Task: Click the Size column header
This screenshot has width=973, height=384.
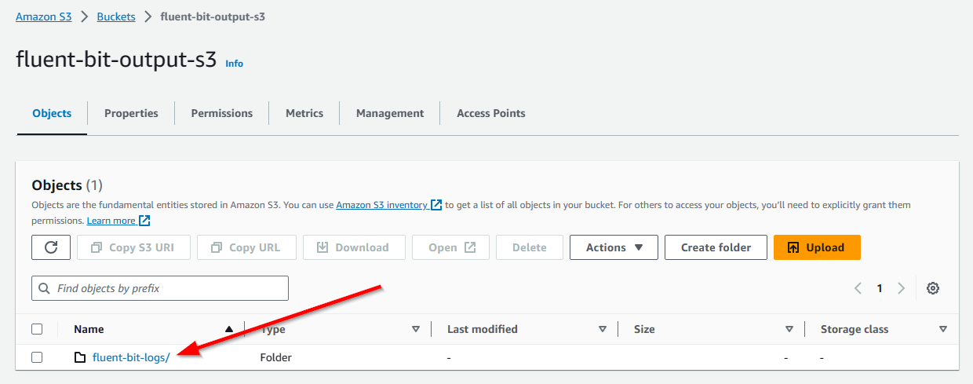Action: coord(644,329)
